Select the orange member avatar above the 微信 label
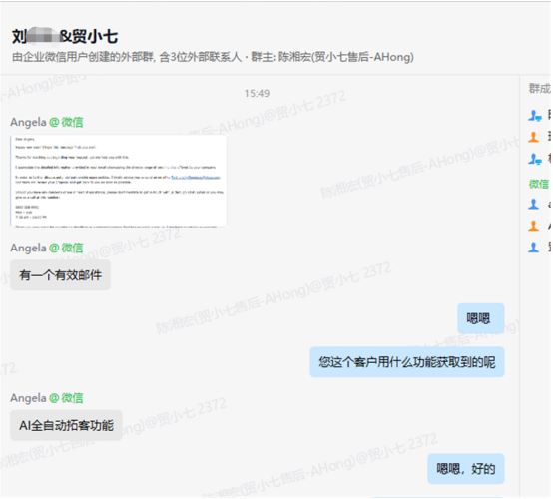The width and height of the screenshot is (553, 499). [534, 137]
